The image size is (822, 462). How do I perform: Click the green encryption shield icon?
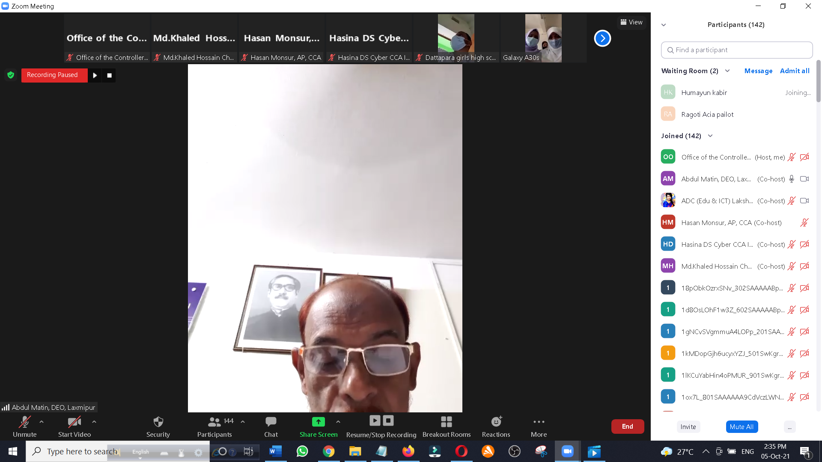(x=11, y=75)
